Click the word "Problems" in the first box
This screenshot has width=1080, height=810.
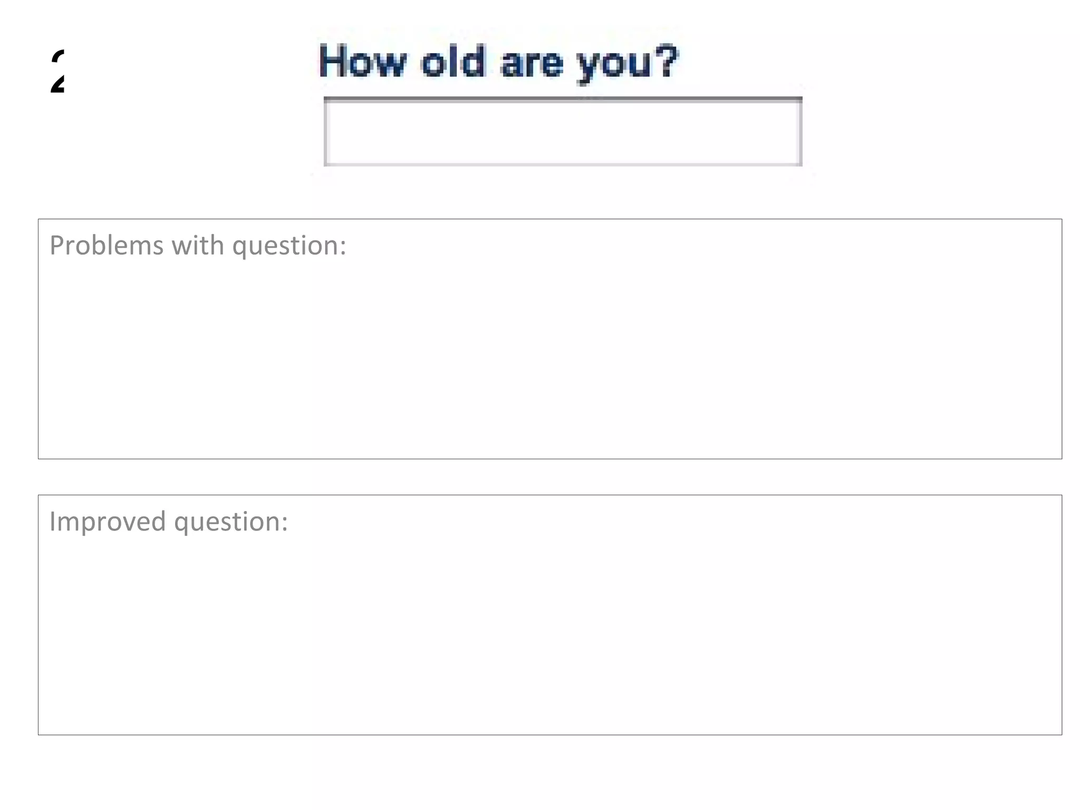(x=107, y=246)
